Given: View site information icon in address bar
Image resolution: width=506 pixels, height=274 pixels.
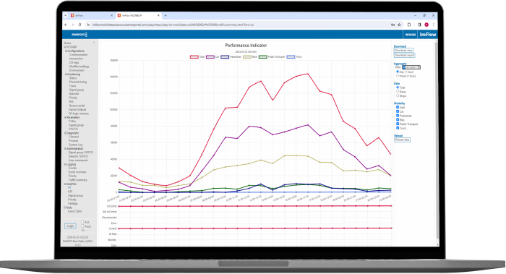Looking at the screenshot, I should (x=88, y=25).
